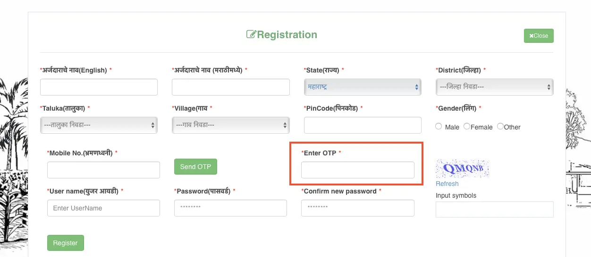Choose the Other gender option
Image resolution: width=591 pixels, height=257 pixels.
click(500, 127)
